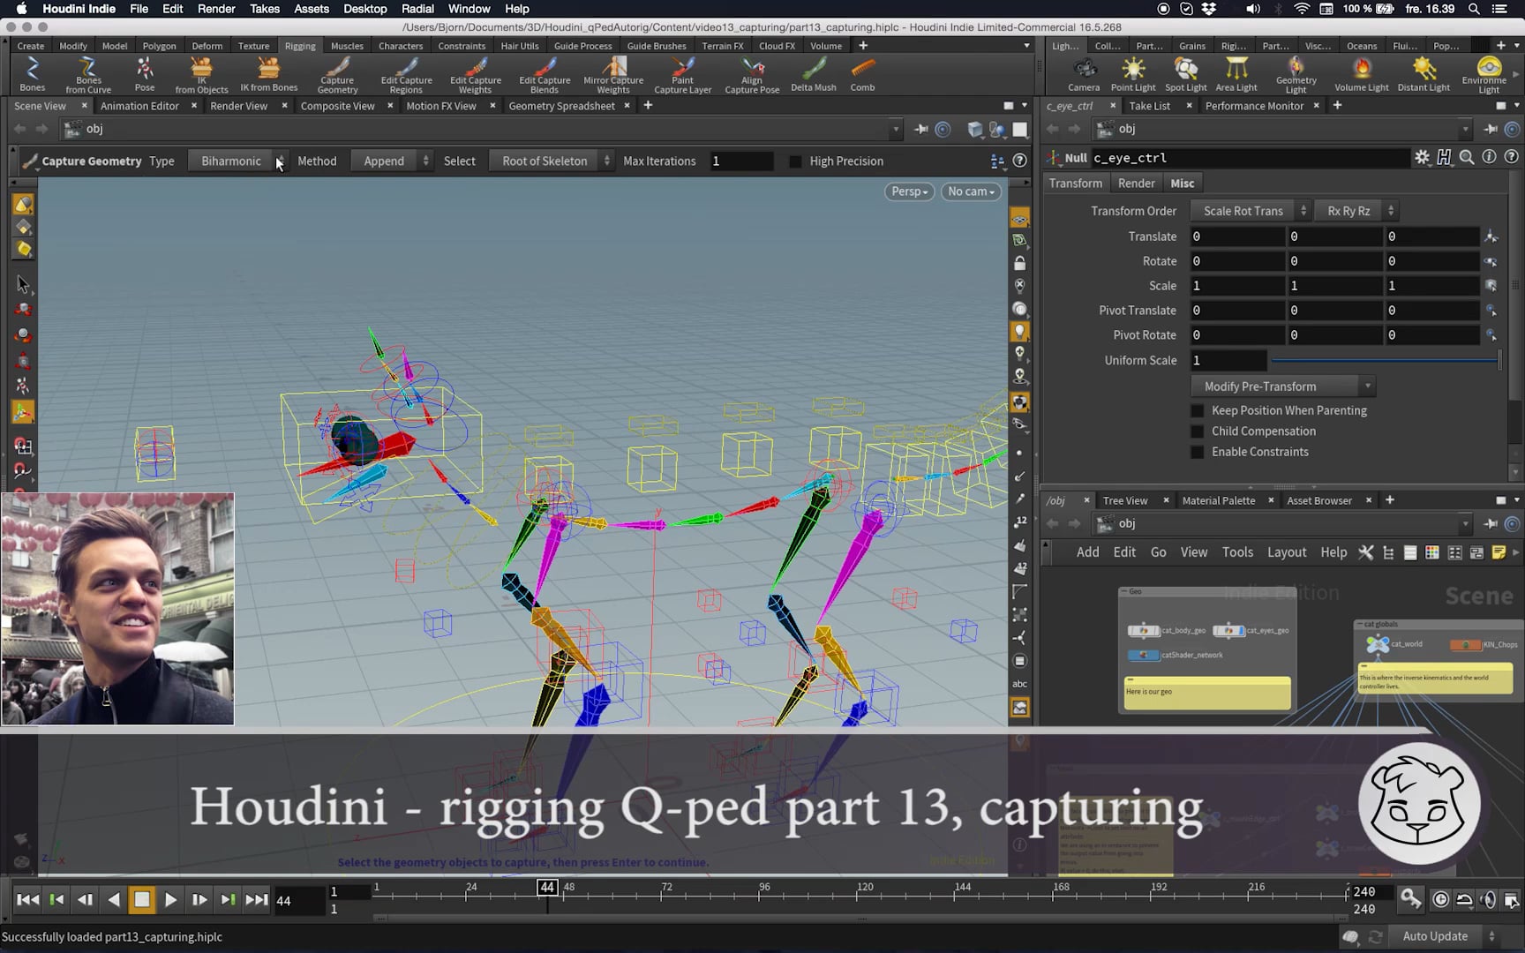Select the Capture Geometry shelf tool
1525x953 pixels.
pos(337,75)
